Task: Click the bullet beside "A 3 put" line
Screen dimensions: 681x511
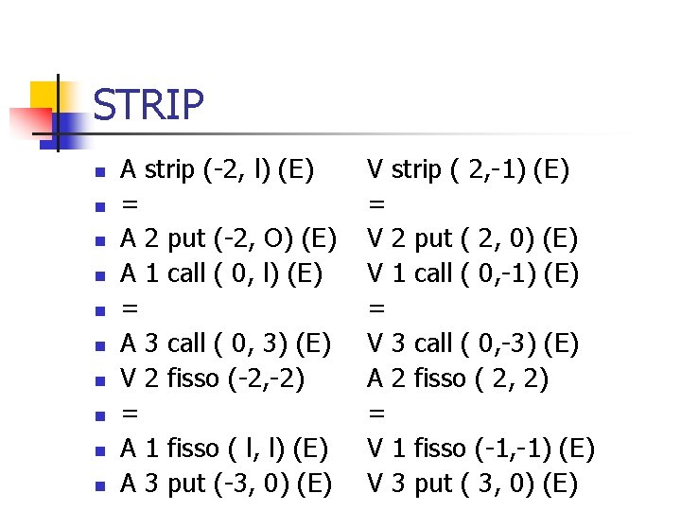Action: [97, 486]
